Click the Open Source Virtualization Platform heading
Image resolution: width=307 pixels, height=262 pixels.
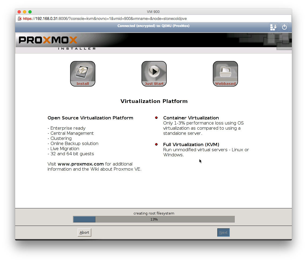coord(90,118)
